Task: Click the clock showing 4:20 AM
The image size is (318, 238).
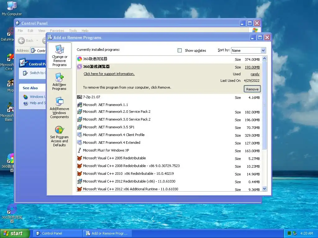Action: (x=307, y=233)
